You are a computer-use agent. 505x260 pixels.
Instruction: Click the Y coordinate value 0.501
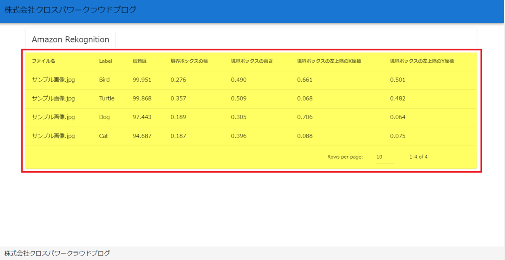[398, 80]
